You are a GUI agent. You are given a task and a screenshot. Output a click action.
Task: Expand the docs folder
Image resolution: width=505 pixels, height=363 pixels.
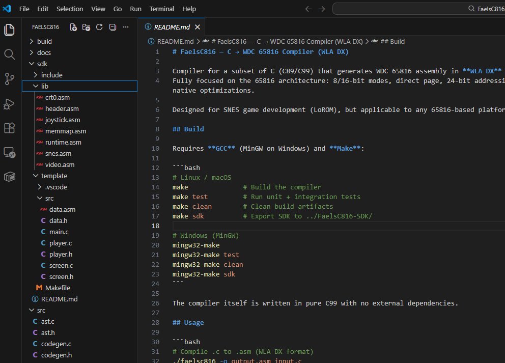click(44, 52)
